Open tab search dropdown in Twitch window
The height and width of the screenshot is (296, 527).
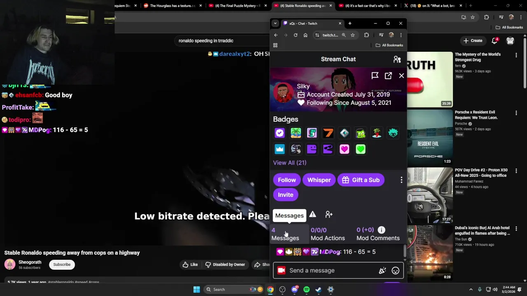tap(275, 23)
